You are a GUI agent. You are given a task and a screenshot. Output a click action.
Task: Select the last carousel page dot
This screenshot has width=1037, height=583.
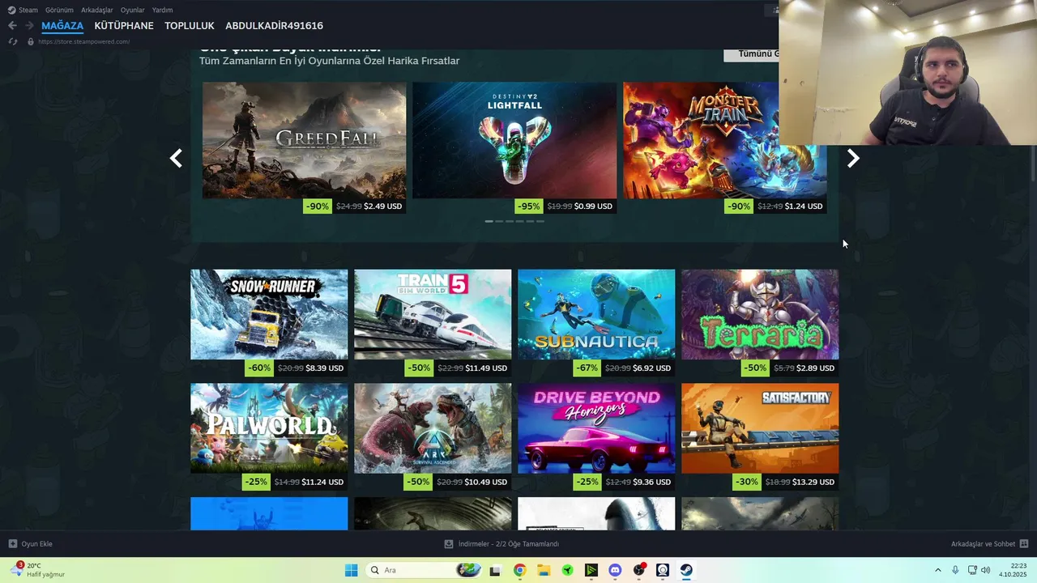[x=540, y=221]
